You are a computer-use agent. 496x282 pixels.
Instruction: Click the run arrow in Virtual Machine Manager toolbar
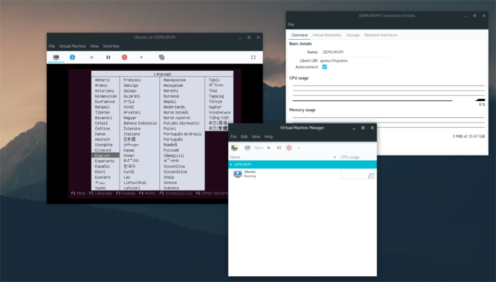(x=269, y=147)
